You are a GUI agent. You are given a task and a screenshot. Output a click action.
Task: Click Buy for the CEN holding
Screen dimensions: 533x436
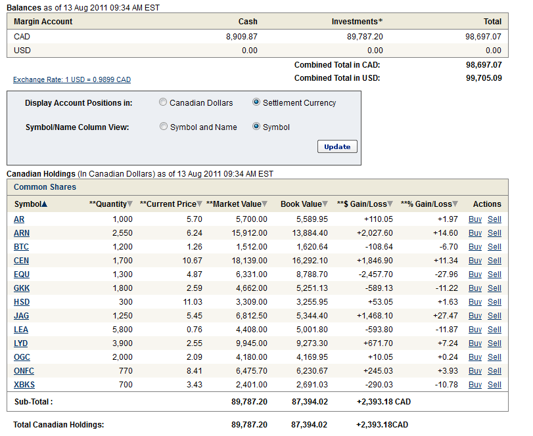[475, 261]
